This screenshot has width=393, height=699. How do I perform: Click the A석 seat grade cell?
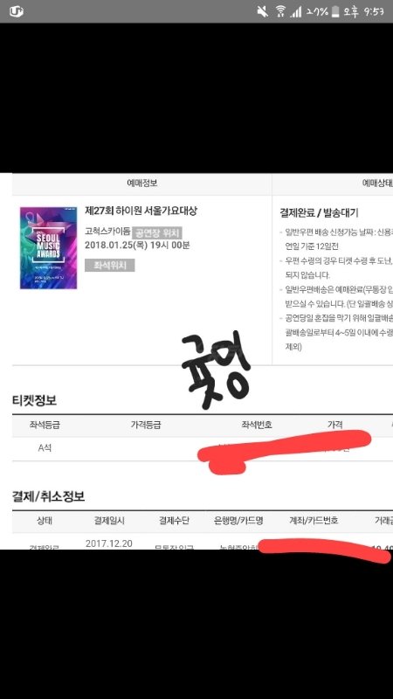click(x=45, y=448)
